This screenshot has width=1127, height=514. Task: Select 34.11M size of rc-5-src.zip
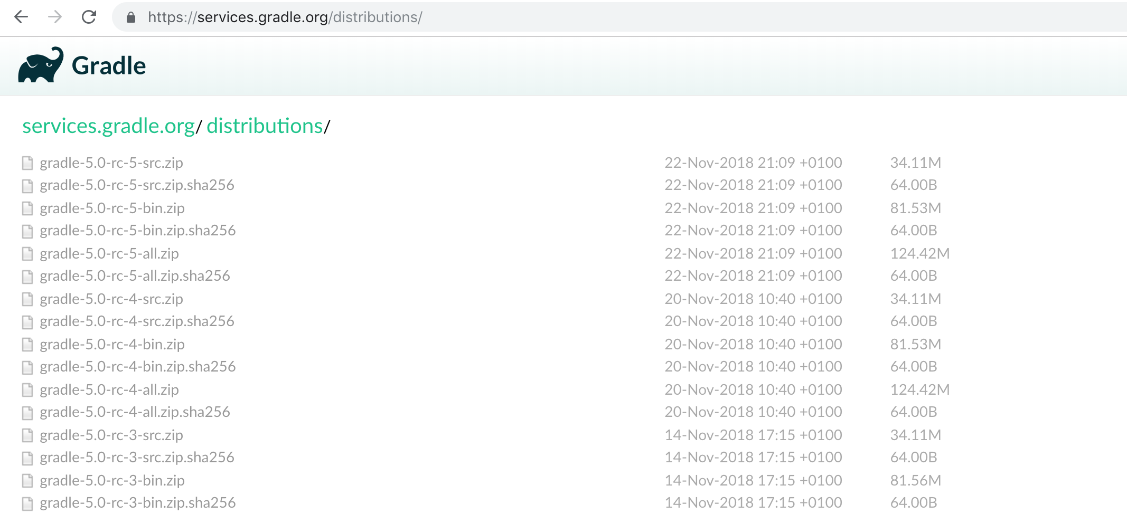coord(916,163)
